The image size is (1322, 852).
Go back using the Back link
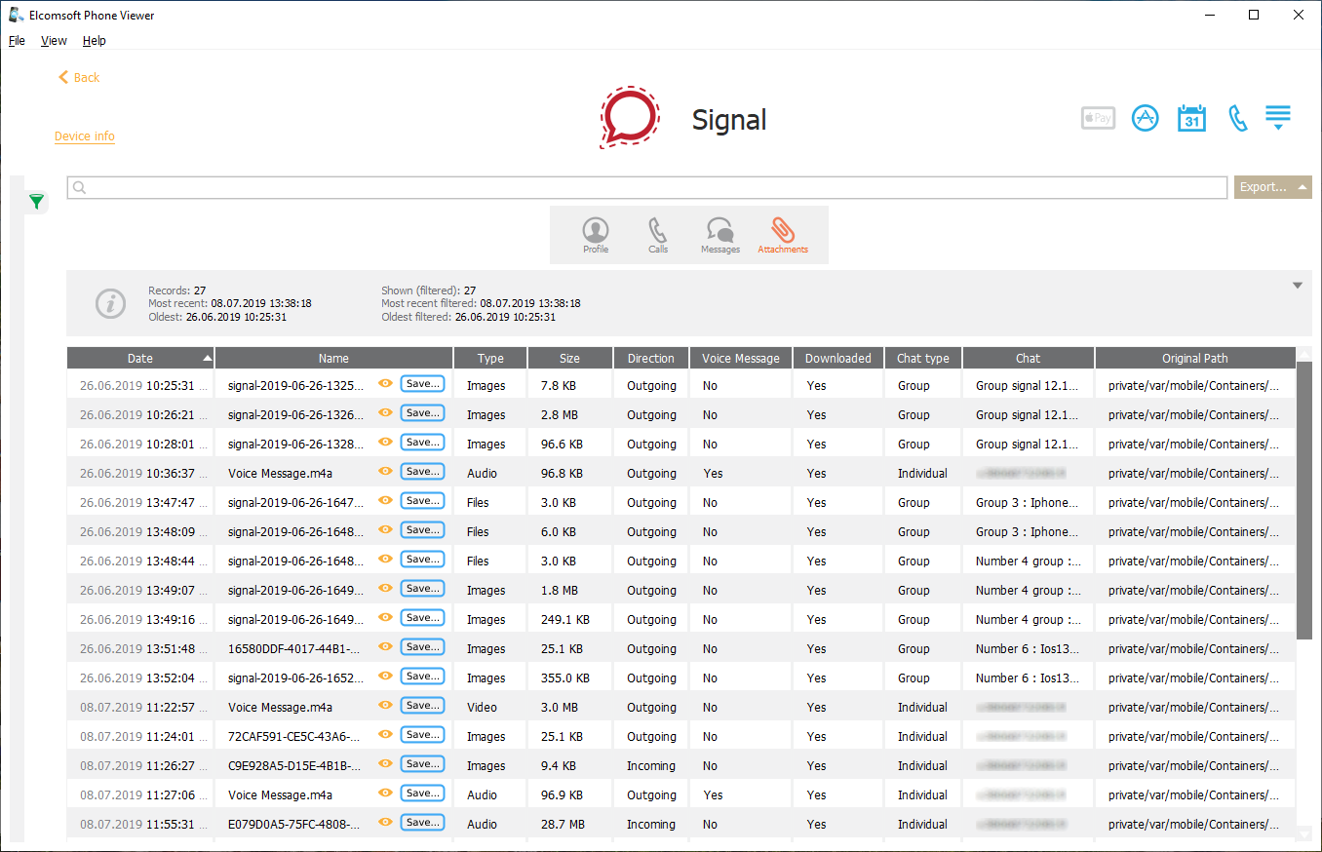[x=79, y=77]
